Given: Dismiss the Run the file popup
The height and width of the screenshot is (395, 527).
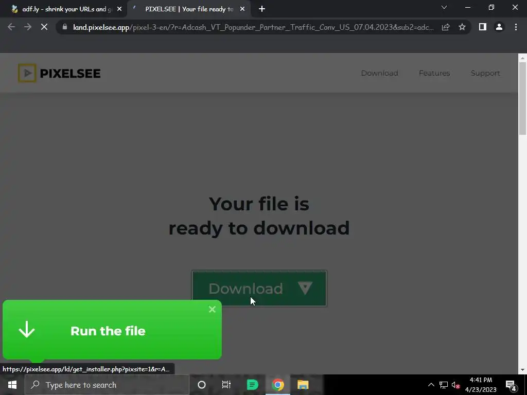Looking at the screenshot, I should (x=212, y=309).
